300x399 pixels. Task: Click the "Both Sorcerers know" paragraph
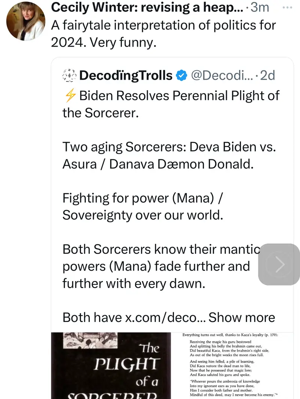157,266
